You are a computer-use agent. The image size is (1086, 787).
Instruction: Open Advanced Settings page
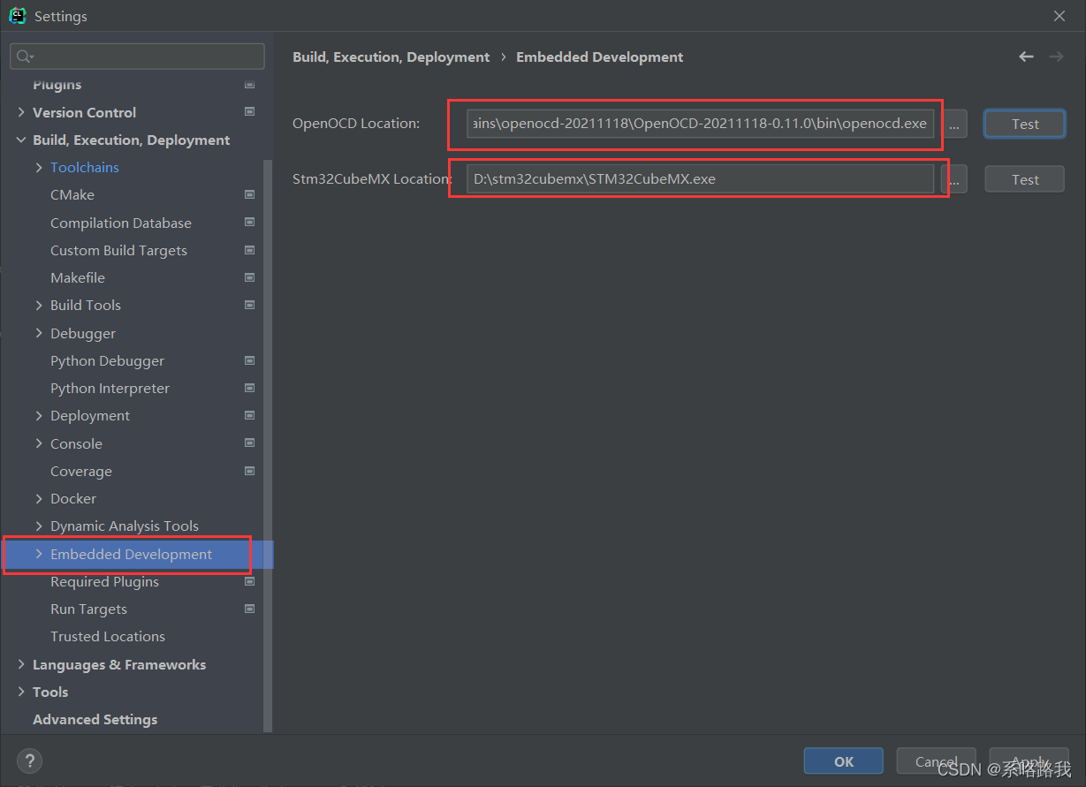95,719
